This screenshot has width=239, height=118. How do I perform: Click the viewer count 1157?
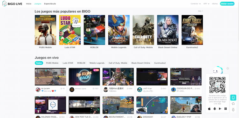[x=95, y=89]
